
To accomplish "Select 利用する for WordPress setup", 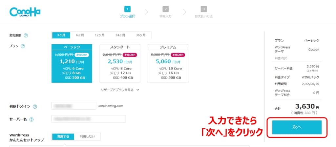I will pos(63,136).
